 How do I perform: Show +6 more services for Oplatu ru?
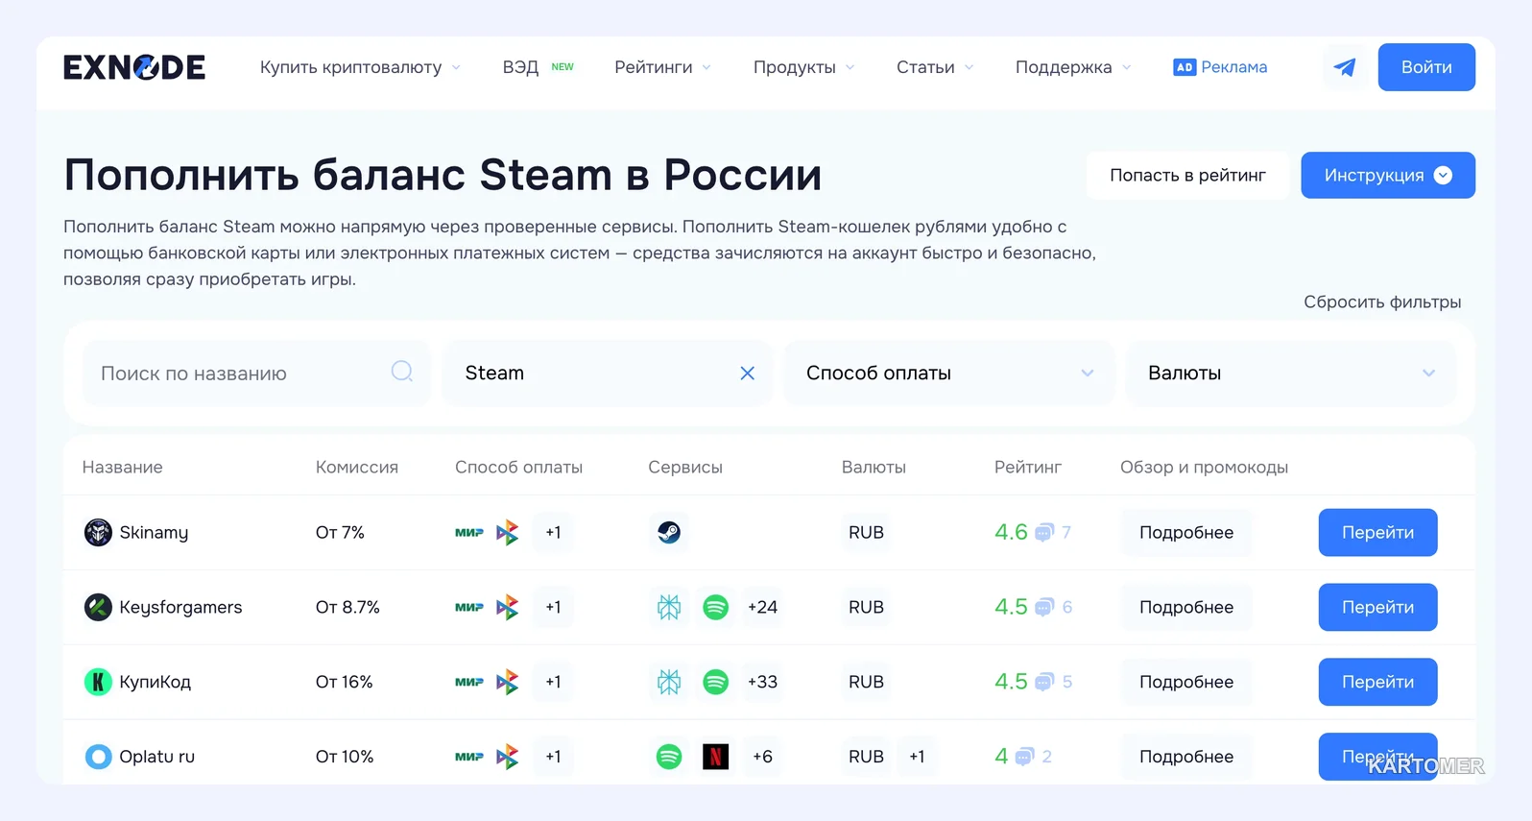click(762, 757)
